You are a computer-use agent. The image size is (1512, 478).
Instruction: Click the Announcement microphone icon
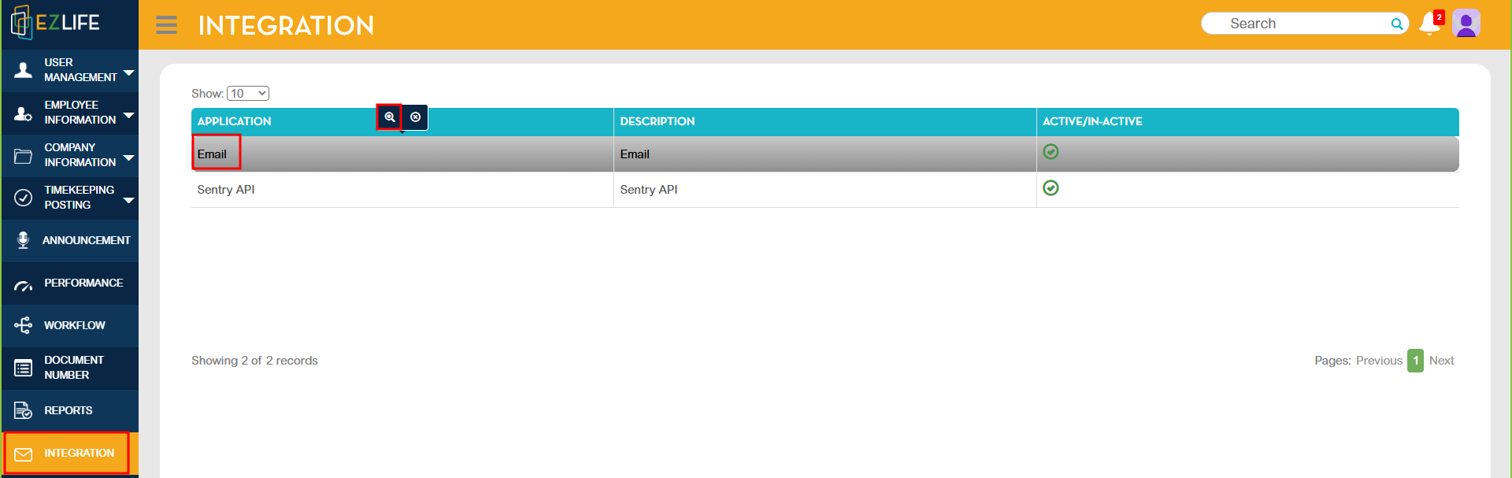coord(24,240)
